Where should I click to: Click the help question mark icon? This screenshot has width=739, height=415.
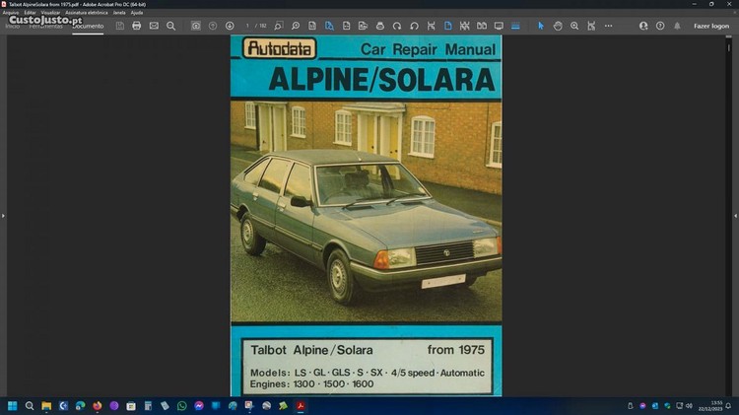pyautogui.click(x=660, y=26)
